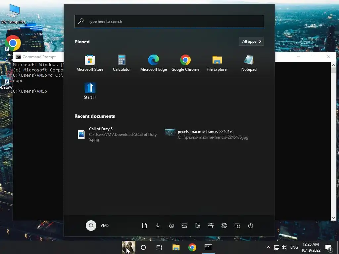The width and height of the screenshot is (339, 254).
Task: Expand the All apps list
Action: [251, 41]
